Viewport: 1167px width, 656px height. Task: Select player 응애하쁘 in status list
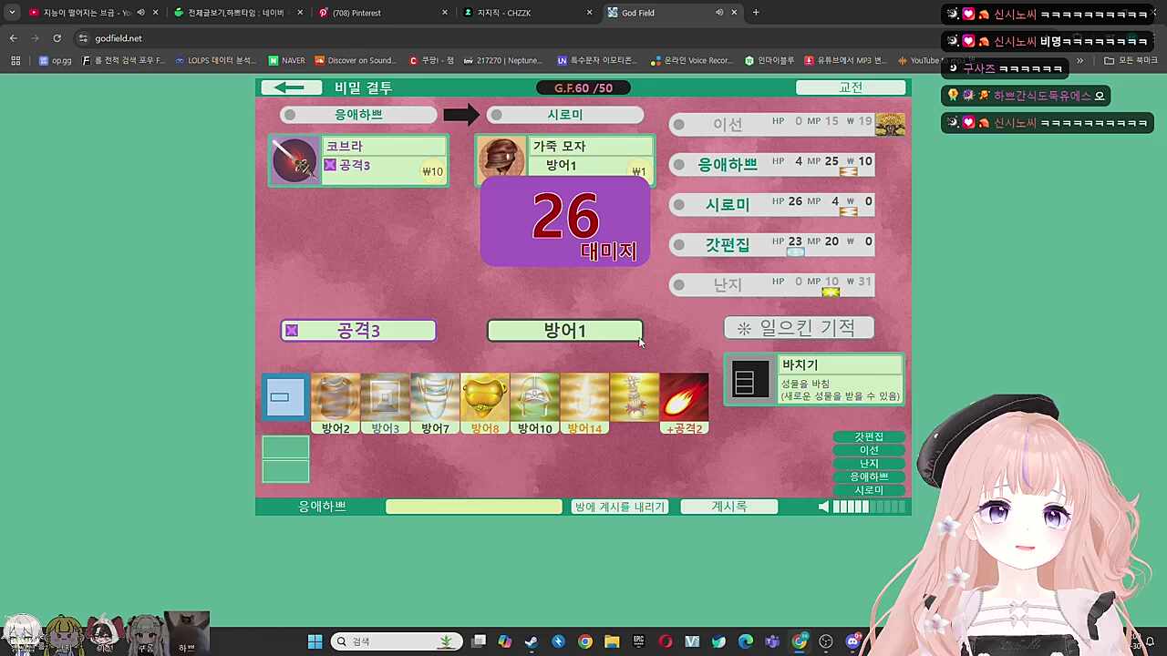772,164
